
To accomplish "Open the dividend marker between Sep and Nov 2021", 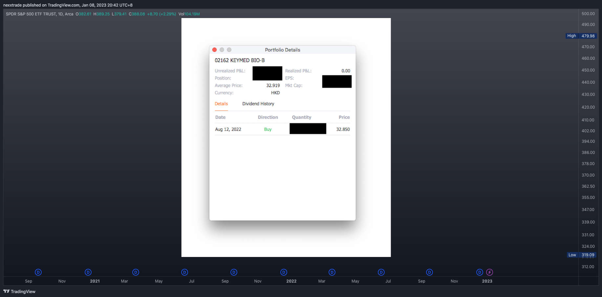I will point(234,272).
